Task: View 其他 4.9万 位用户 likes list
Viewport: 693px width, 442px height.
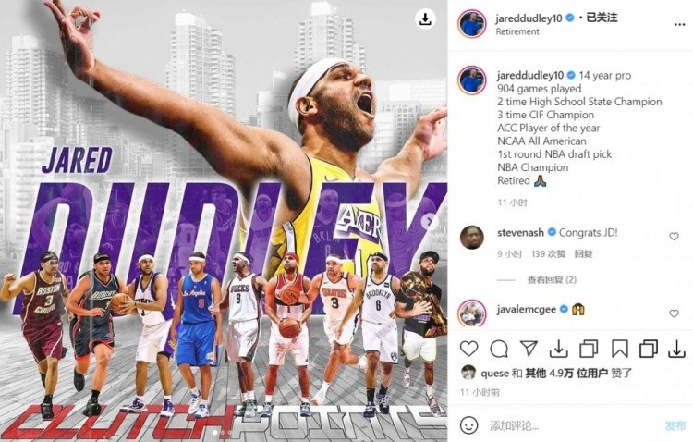Action: click(x=566, y=374)
